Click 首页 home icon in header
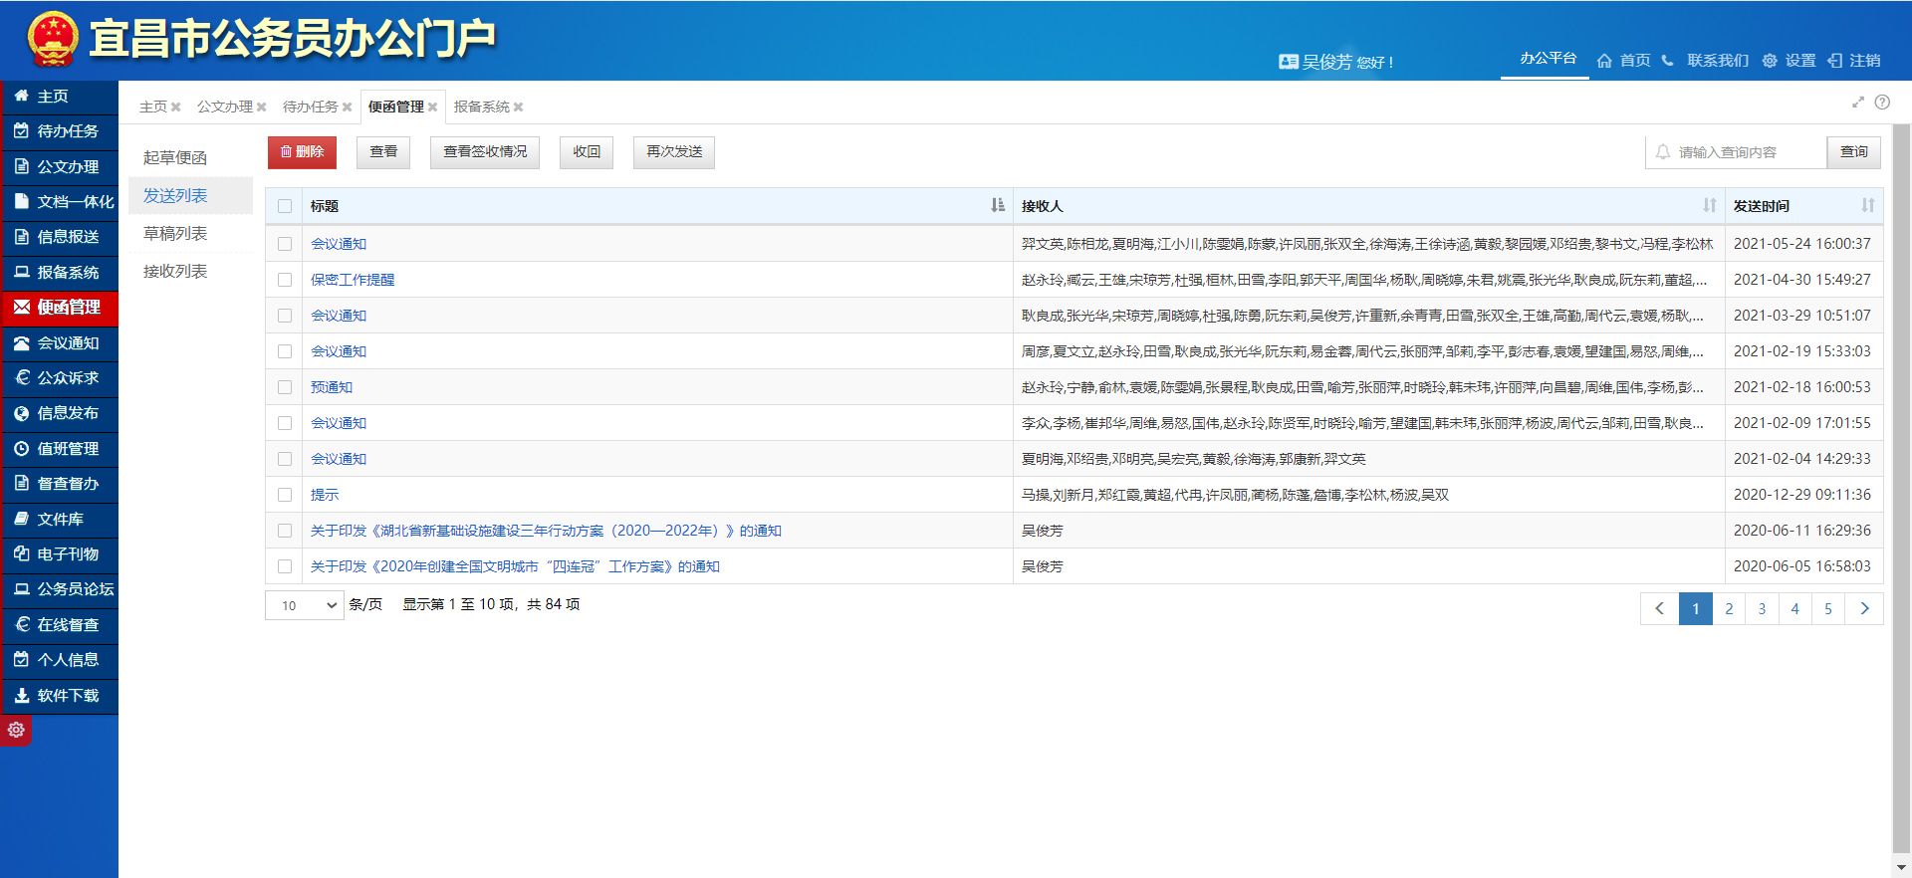1912x878 pixels. point(1604,61)
